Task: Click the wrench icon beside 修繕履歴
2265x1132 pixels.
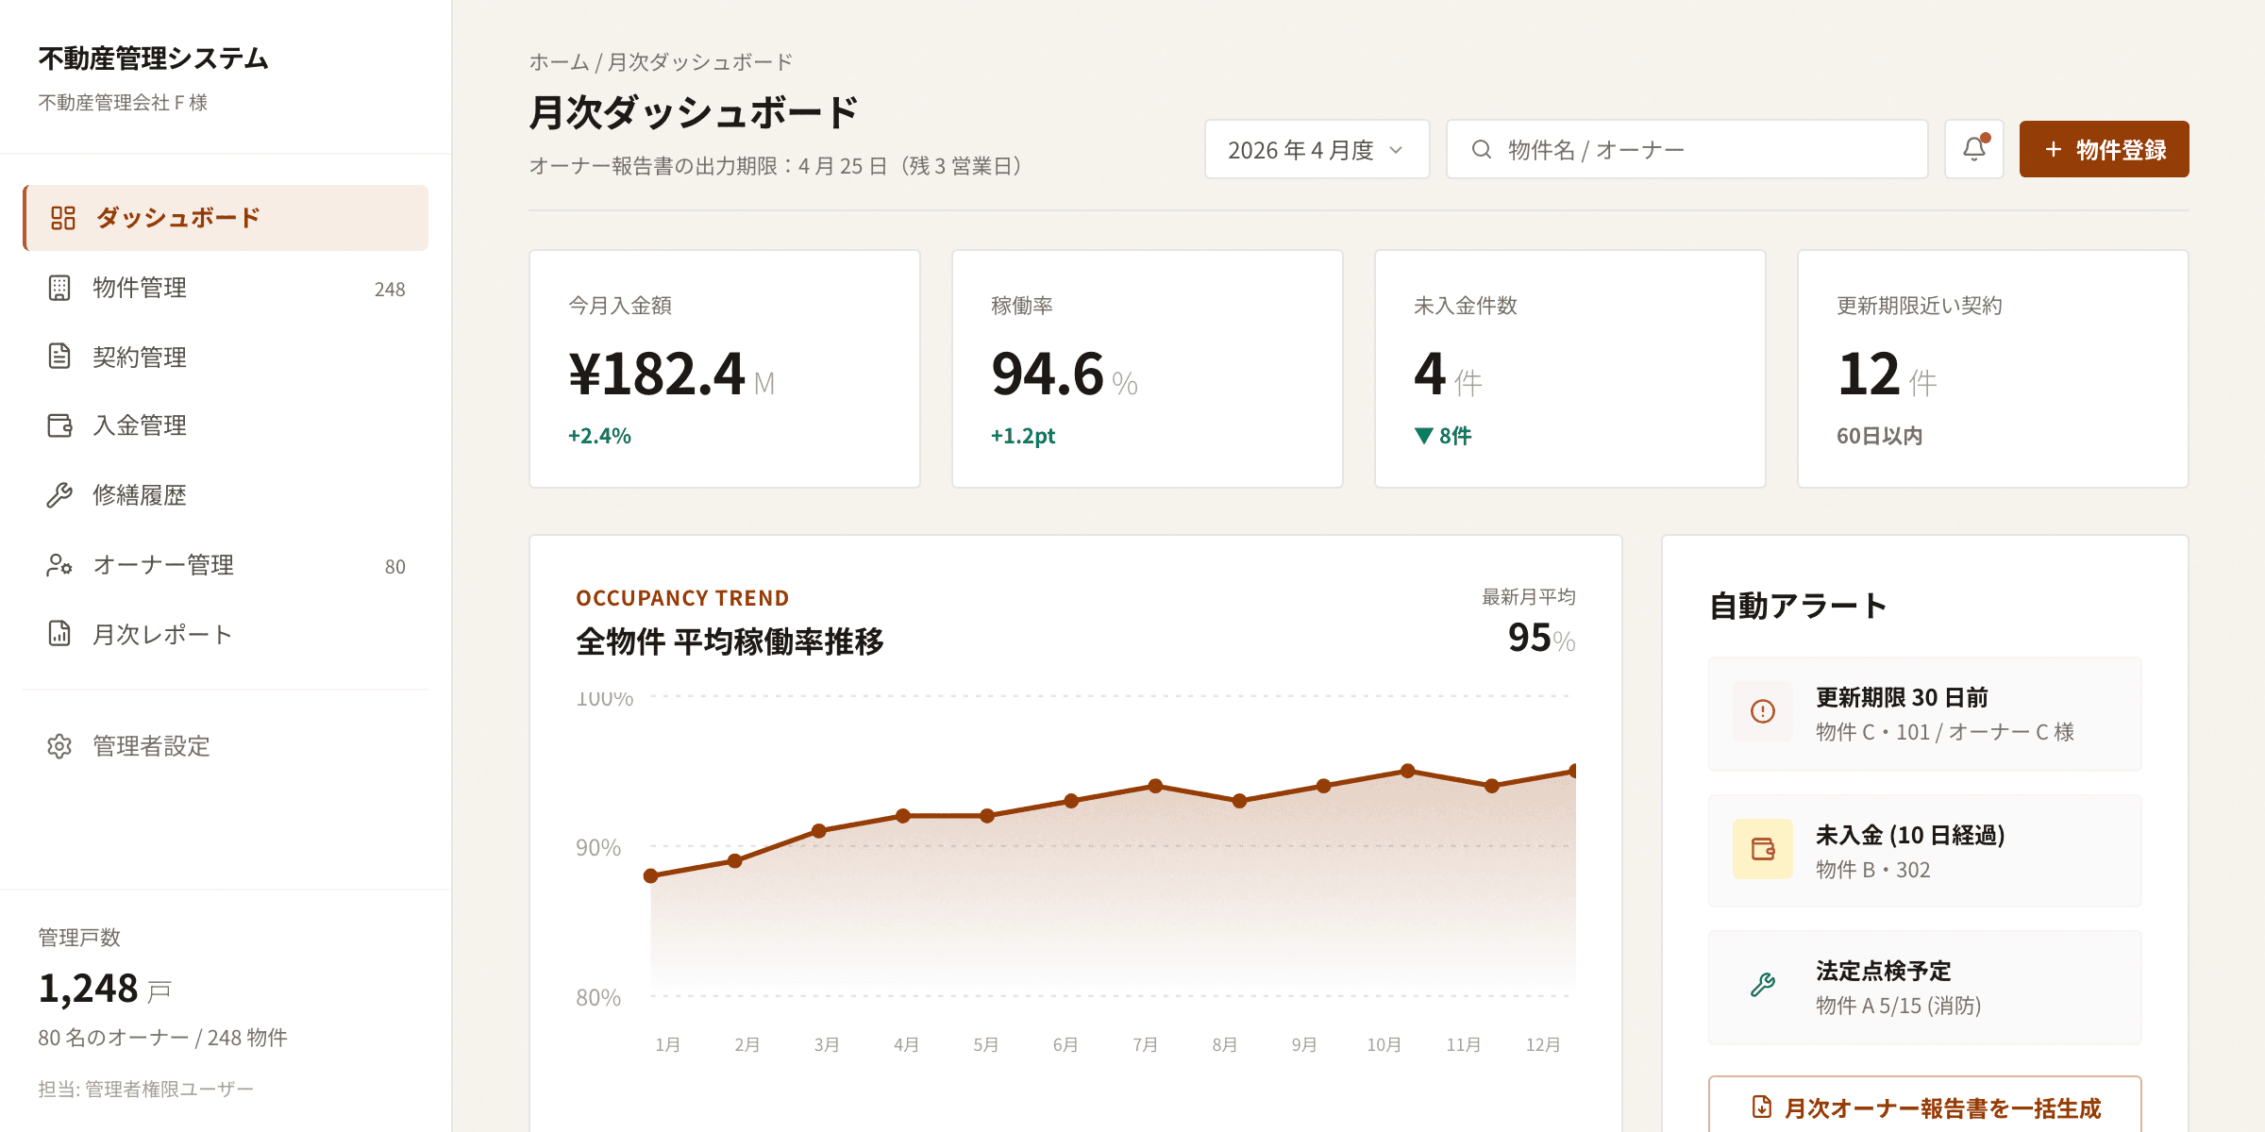Action: point(59,495)
